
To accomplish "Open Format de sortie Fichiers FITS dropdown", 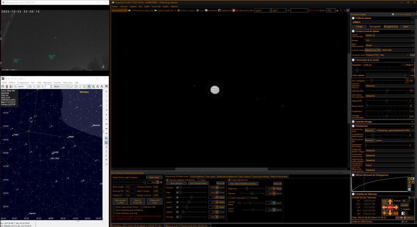I will [x=387, y=55].
